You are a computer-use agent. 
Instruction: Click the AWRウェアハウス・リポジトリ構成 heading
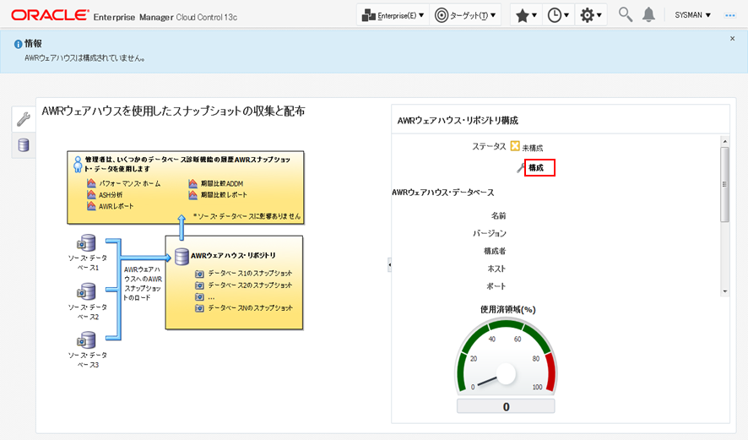click(458, 121)
